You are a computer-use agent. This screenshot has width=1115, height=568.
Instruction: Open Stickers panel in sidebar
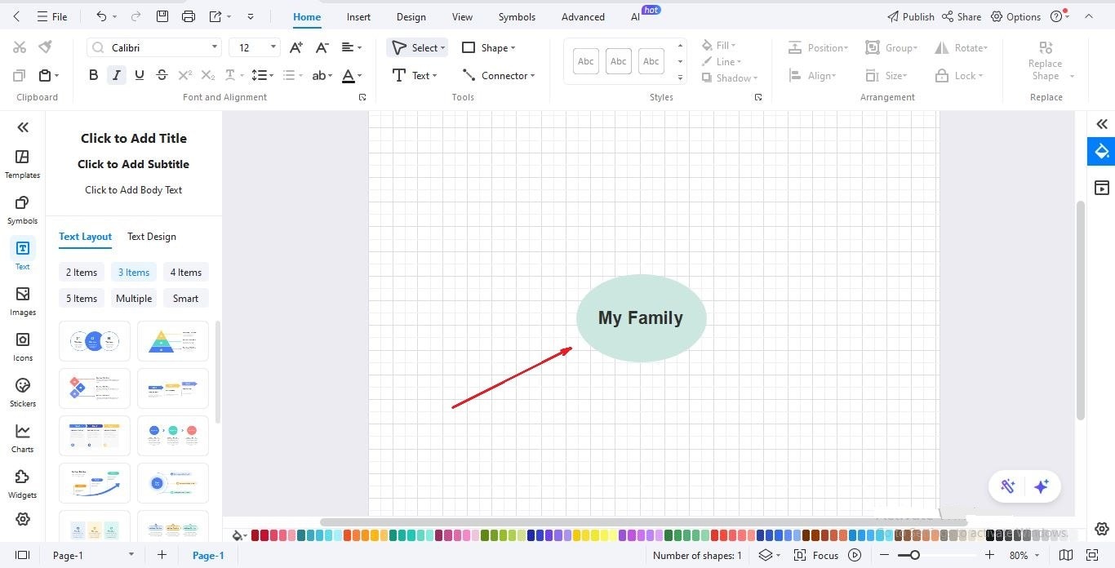point(23,392)
